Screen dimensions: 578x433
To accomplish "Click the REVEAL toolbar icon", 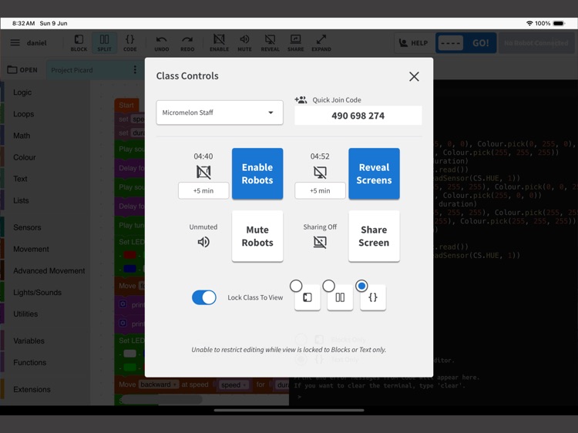I will [x=271, y=43].
